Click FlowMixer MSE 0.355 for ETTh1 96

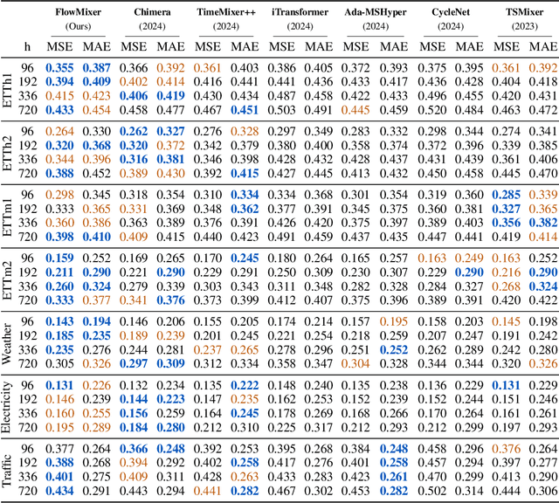click(59, 68)
